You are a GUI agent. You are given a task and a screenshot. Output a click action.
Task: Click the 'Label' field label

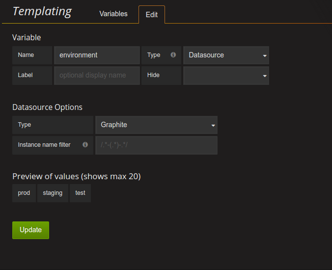pyautogui.click(x=25, y=75)
